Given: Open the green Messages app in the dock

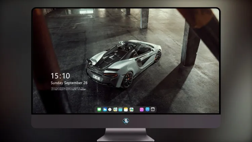Looking at the screenshot, I should [99, 109].
